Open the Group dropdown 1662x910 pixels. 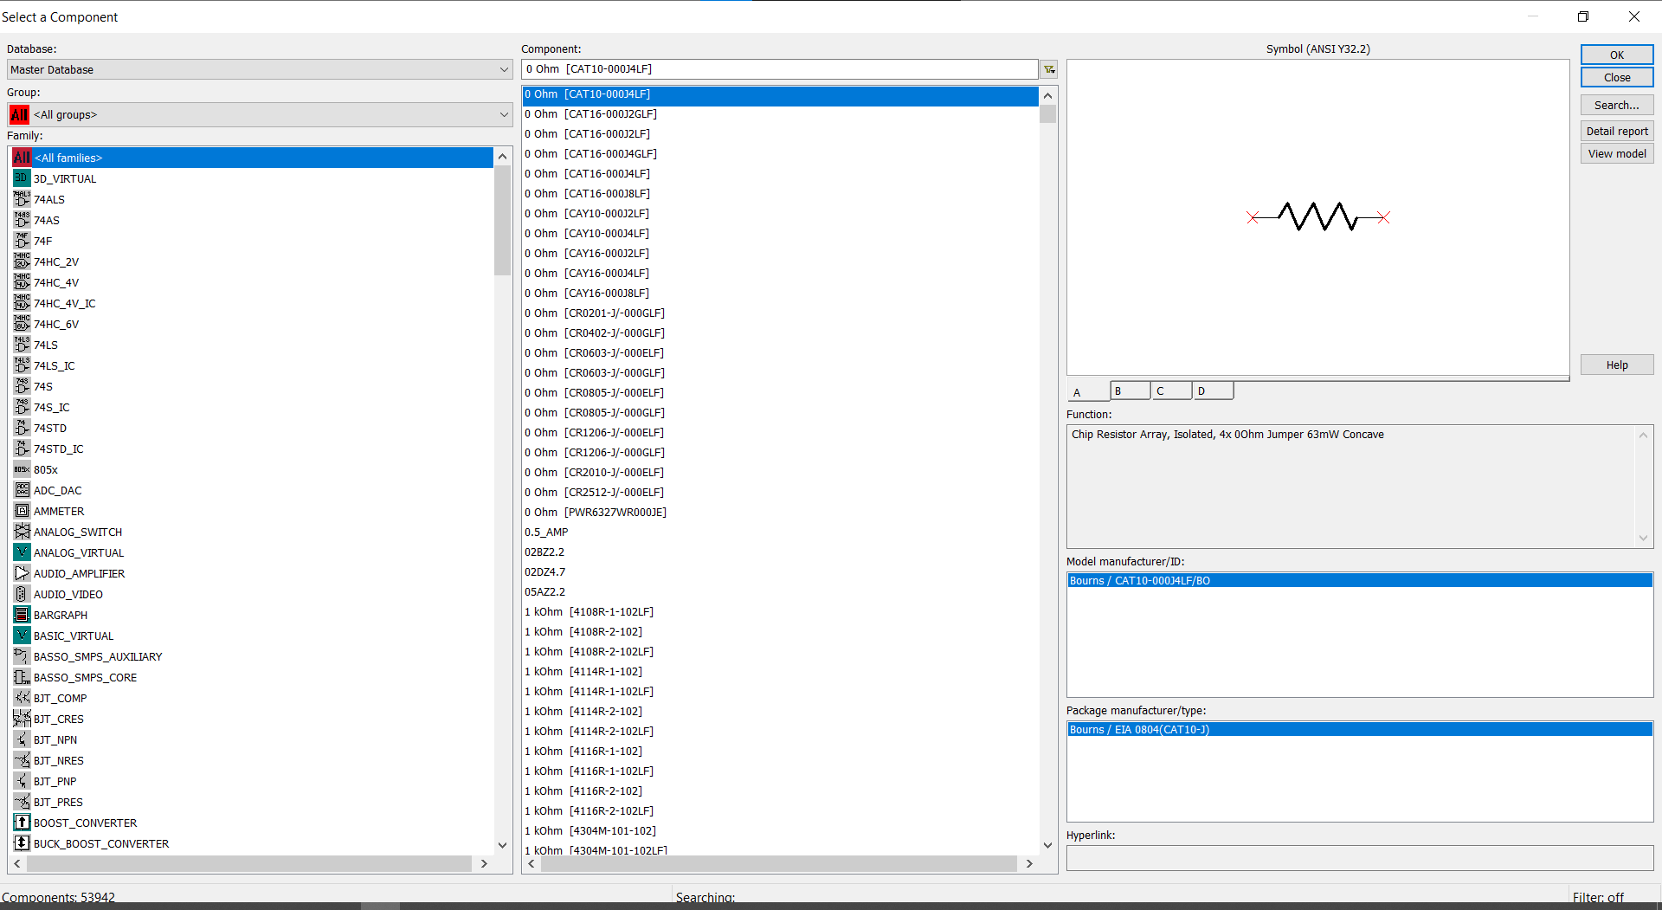(x=260, y=114)
